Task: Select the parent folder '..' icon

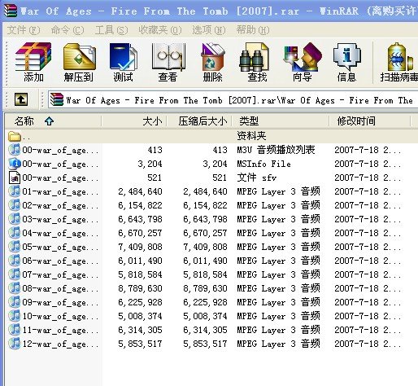Action: [x=14, y=136]
